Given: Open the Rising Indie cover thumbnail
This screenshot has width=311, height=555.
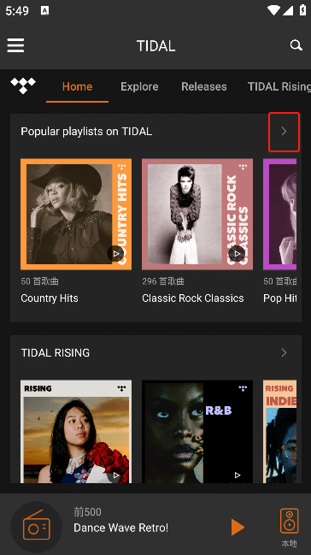Looking at the screenshot, I should click(x=280, y=432).
